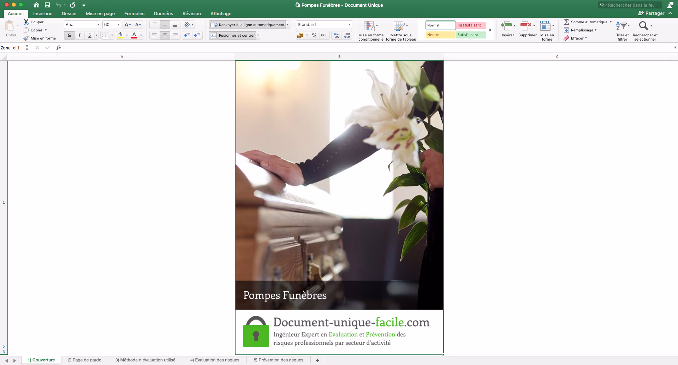Toggle italic formatting

(x=79, y=35)
